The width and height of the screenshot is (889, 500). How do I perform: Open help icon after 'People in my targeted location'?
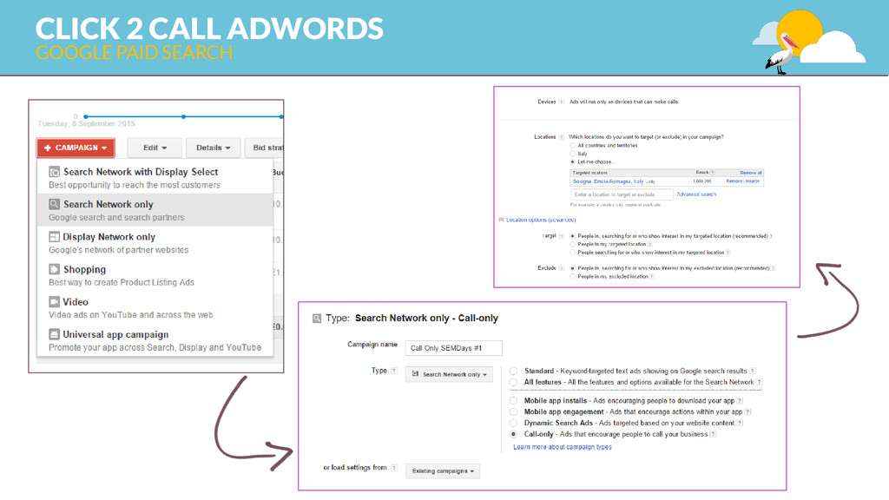tap(649, 244)
